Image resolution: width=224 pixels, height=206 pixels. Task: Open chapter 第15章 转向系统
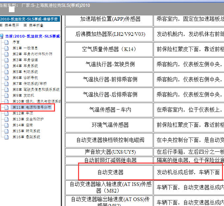[x=26, y=131]
